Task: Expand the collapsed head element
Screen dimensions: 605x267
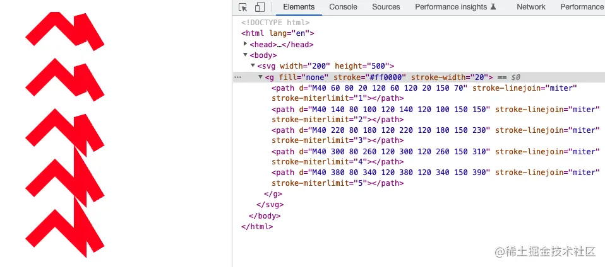Action: [x=246, y=44]
